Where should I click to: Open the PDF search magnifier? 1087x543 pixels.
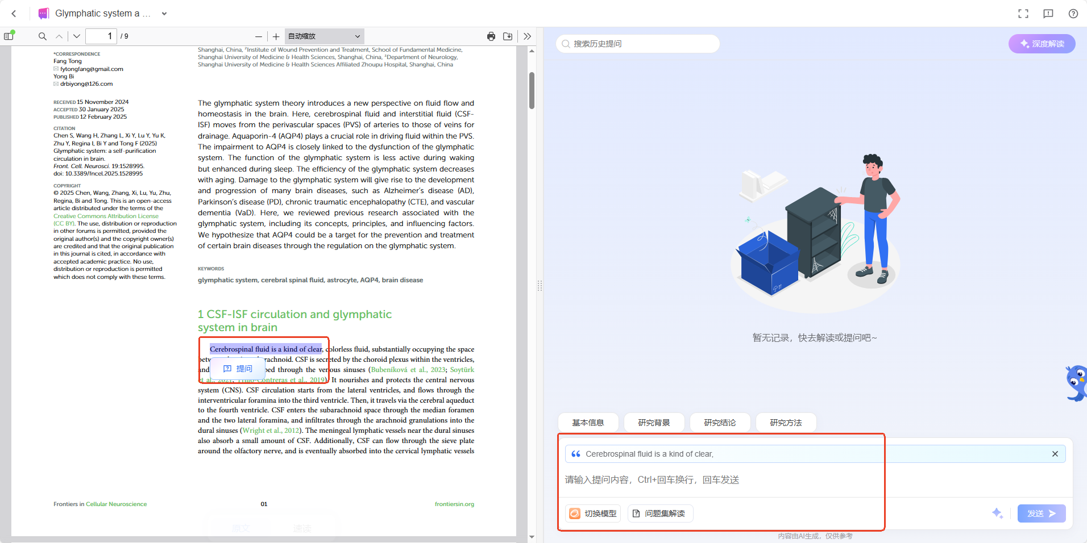tap(43, 36)
